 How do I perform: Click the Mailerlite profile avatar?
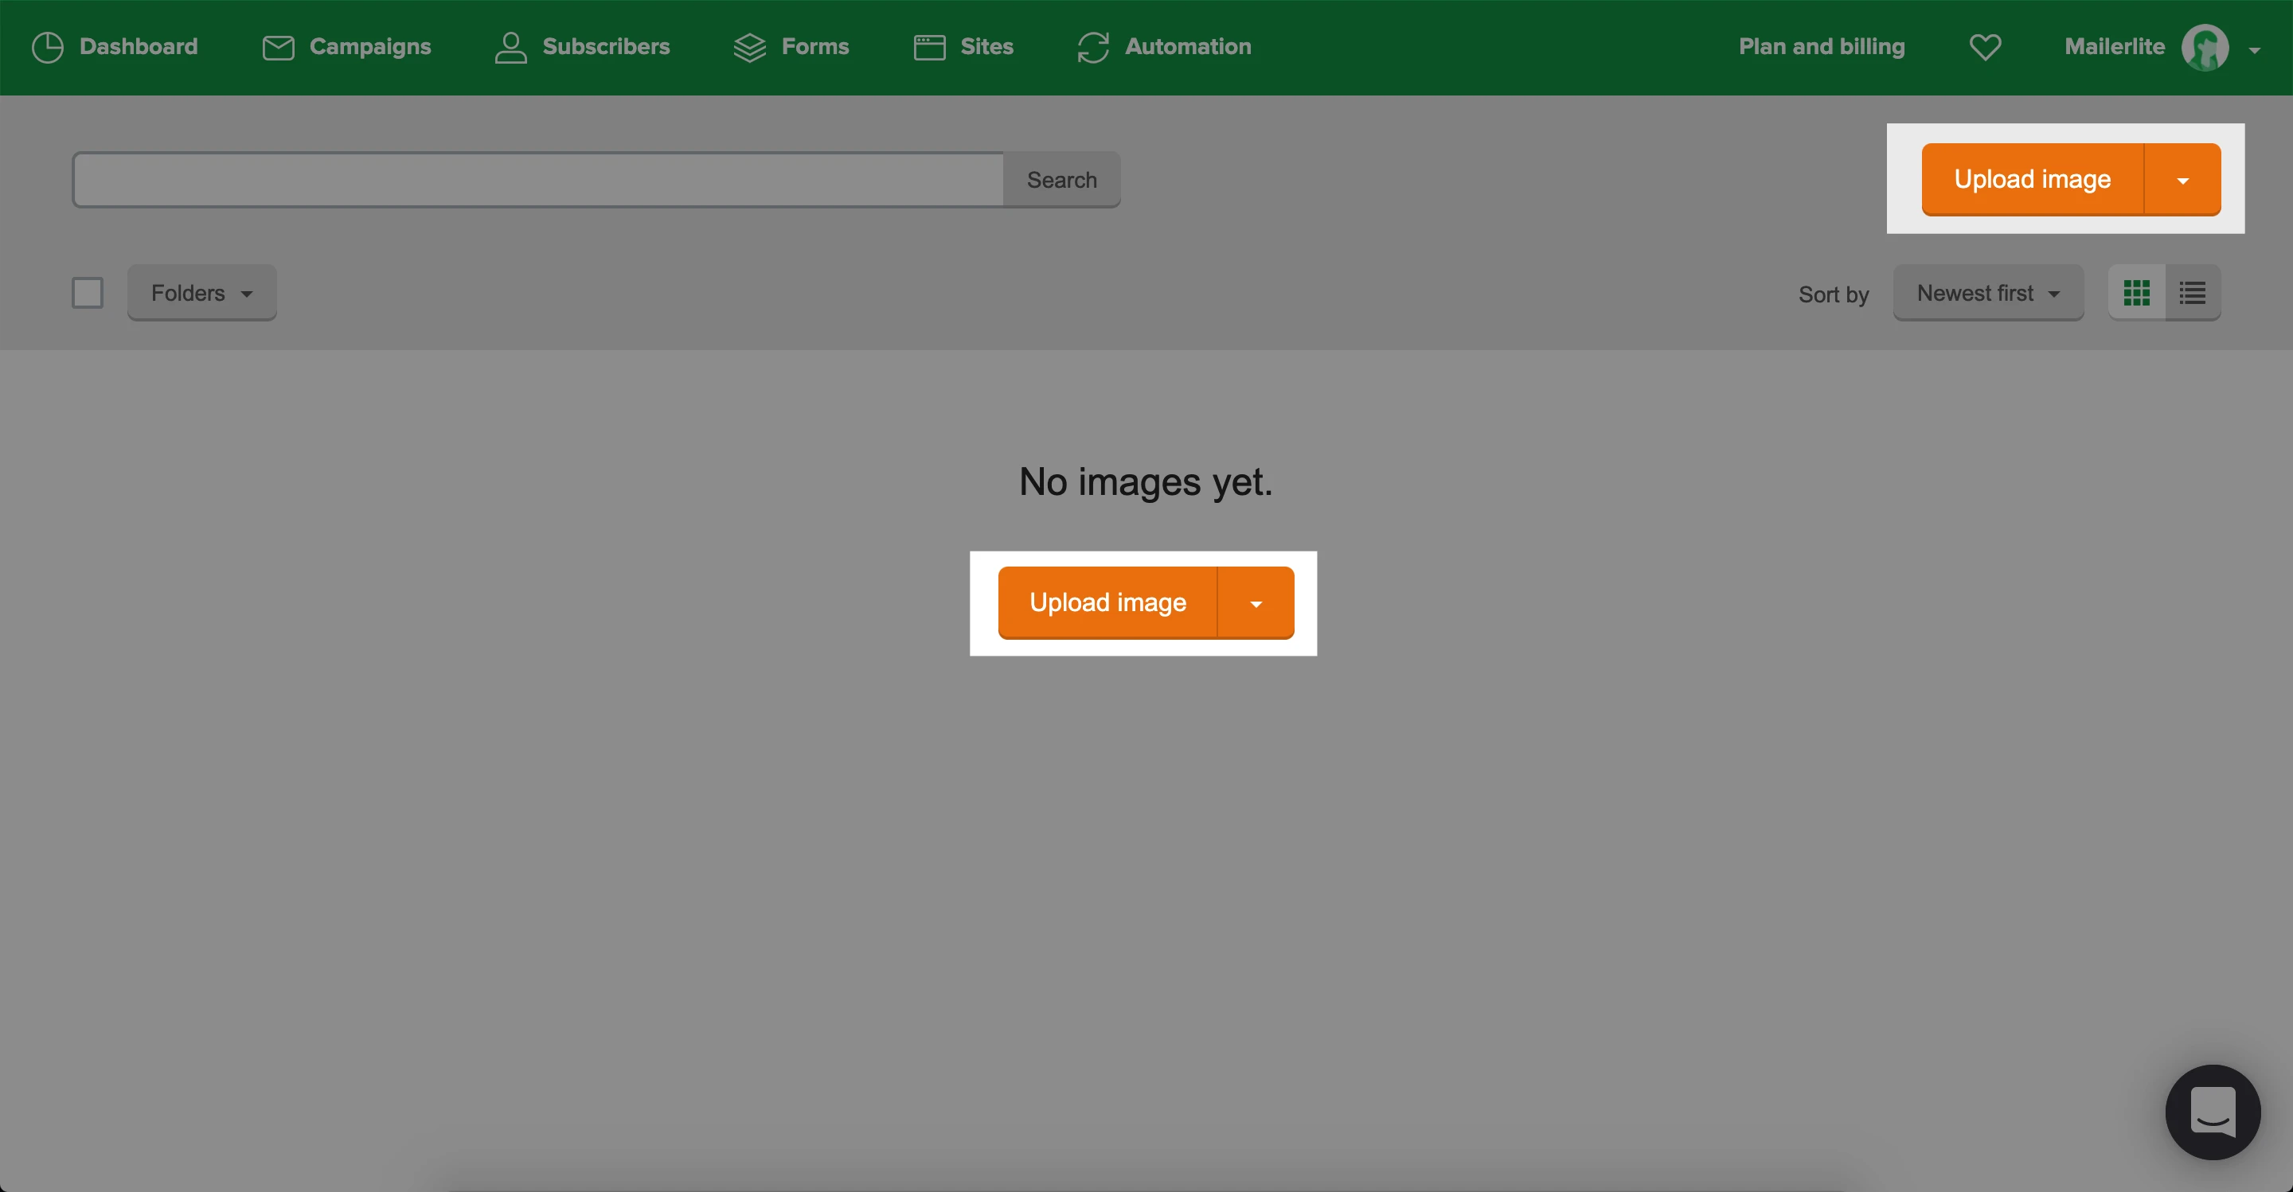(2204, 47)
